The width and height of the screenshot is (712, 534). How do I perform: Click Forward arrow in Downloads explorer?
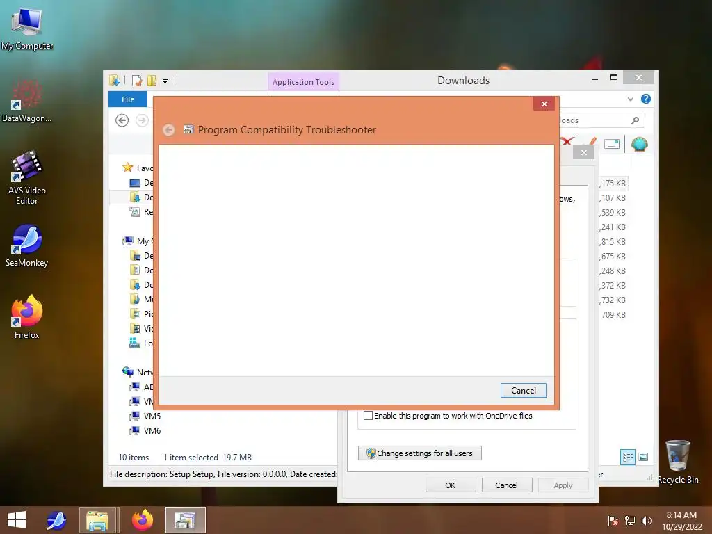(x=142, y=120)
